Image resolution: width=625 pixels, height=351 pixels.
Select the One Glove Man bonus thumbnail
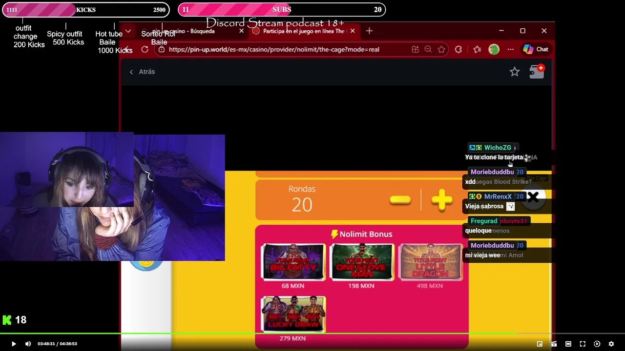(361, 262)
